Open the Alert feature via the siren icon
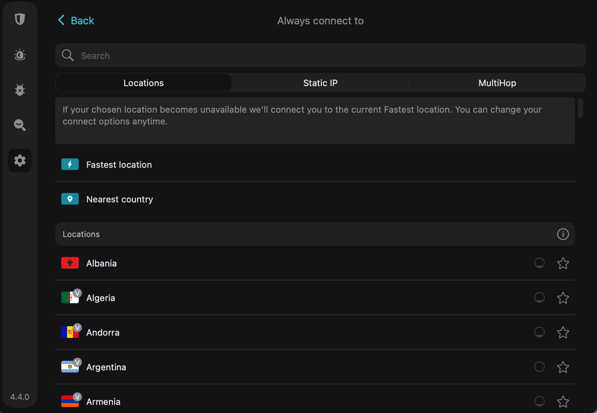This screenshot has width=597, height=413. [20, 54]
